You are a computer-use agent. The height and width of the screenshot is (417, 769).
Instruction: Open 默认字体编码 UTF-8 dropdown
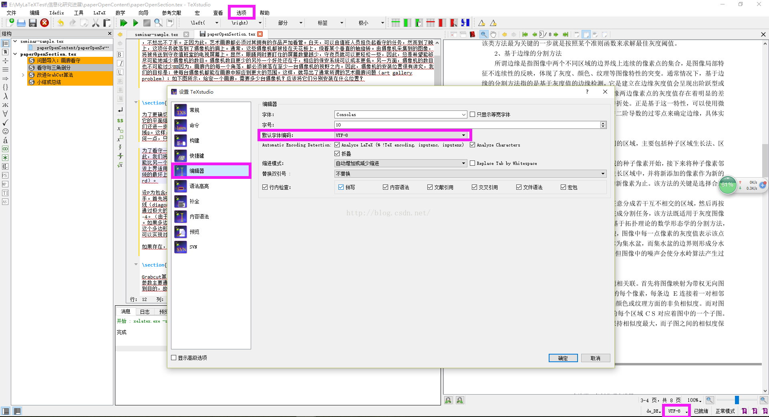tap(401, 135)
